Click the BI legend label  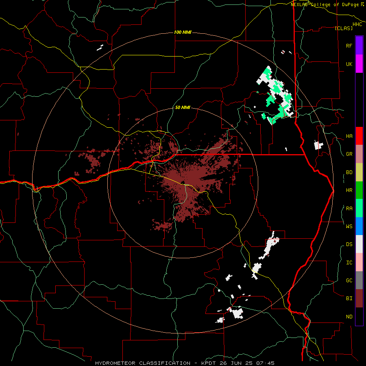[x=349, y=298]
